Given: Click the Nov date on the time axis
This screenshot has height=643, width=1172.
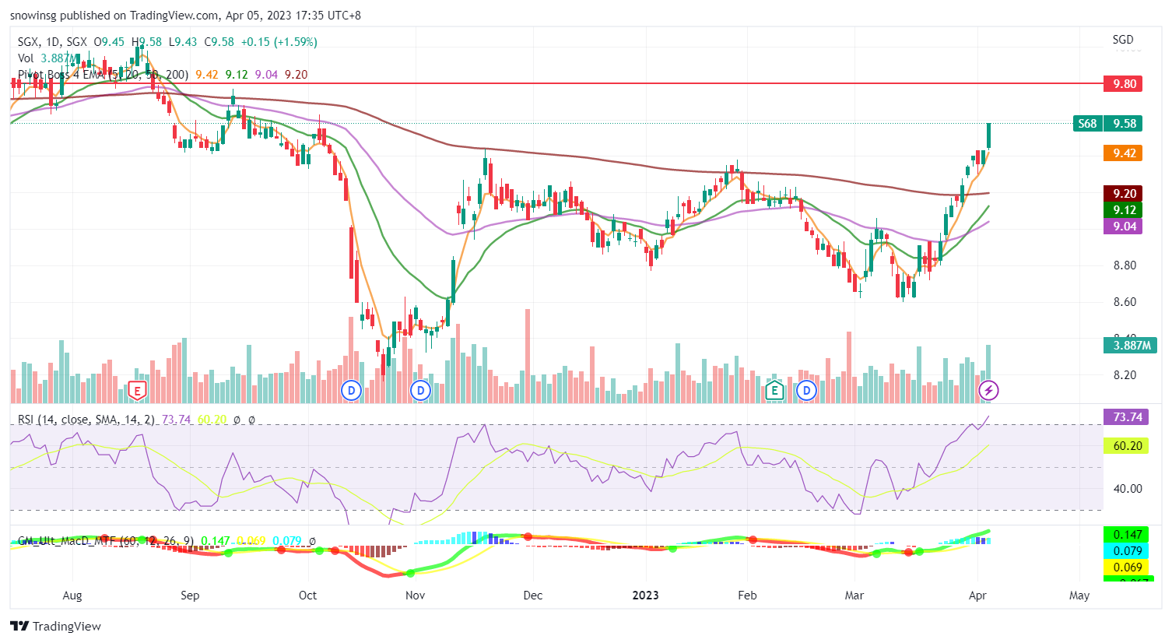Looking at the screenshot, I should click(x=416, y=595).
